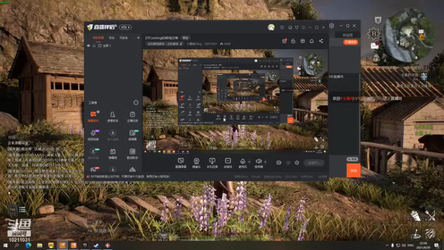Open stream settings gear in bottom toolbar
Screen dimensions: 444x250
(x=297, y=163)
